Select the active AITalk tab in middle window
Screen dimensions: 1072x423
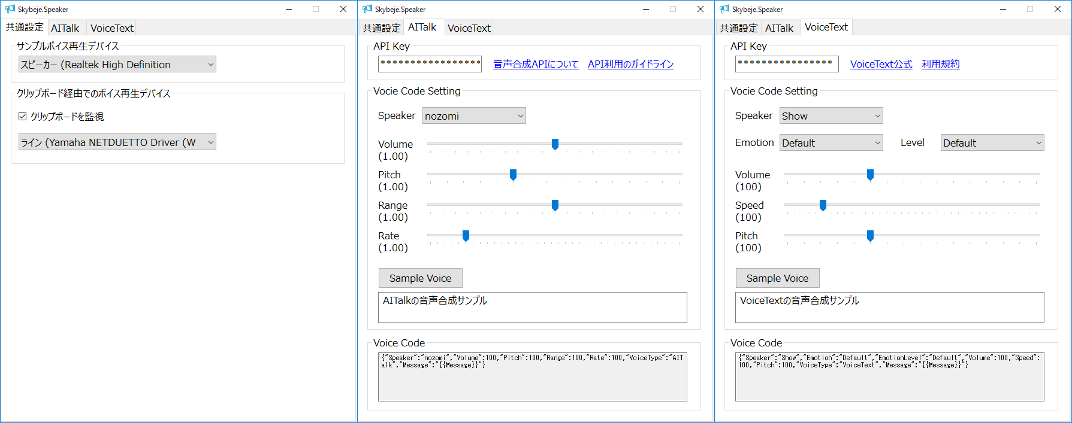pyautogui.click(x=422, y=27)
